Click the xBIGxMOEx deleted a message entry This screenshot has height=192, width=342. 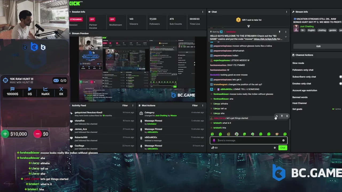click(x=172, y=139)
